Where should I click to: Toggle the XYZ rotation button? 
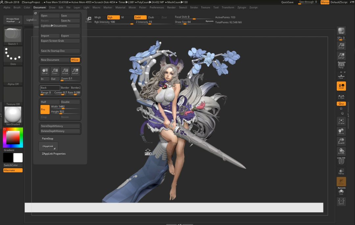point(341,104)
